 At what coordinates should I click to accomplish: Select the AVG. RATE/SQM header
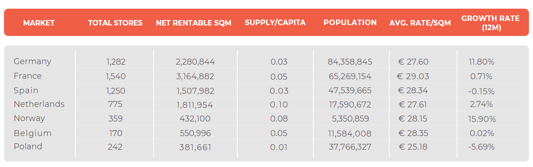tap(420, 23)
